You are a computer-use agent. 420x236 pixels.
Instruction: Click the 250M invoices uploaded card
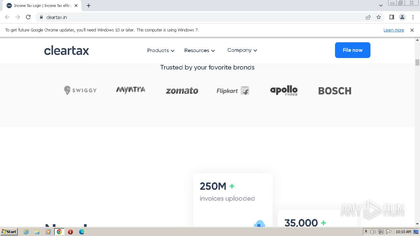pos(233,200)
